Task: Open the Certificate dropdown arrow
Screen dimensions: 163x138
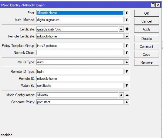Action: coord(121,29)
